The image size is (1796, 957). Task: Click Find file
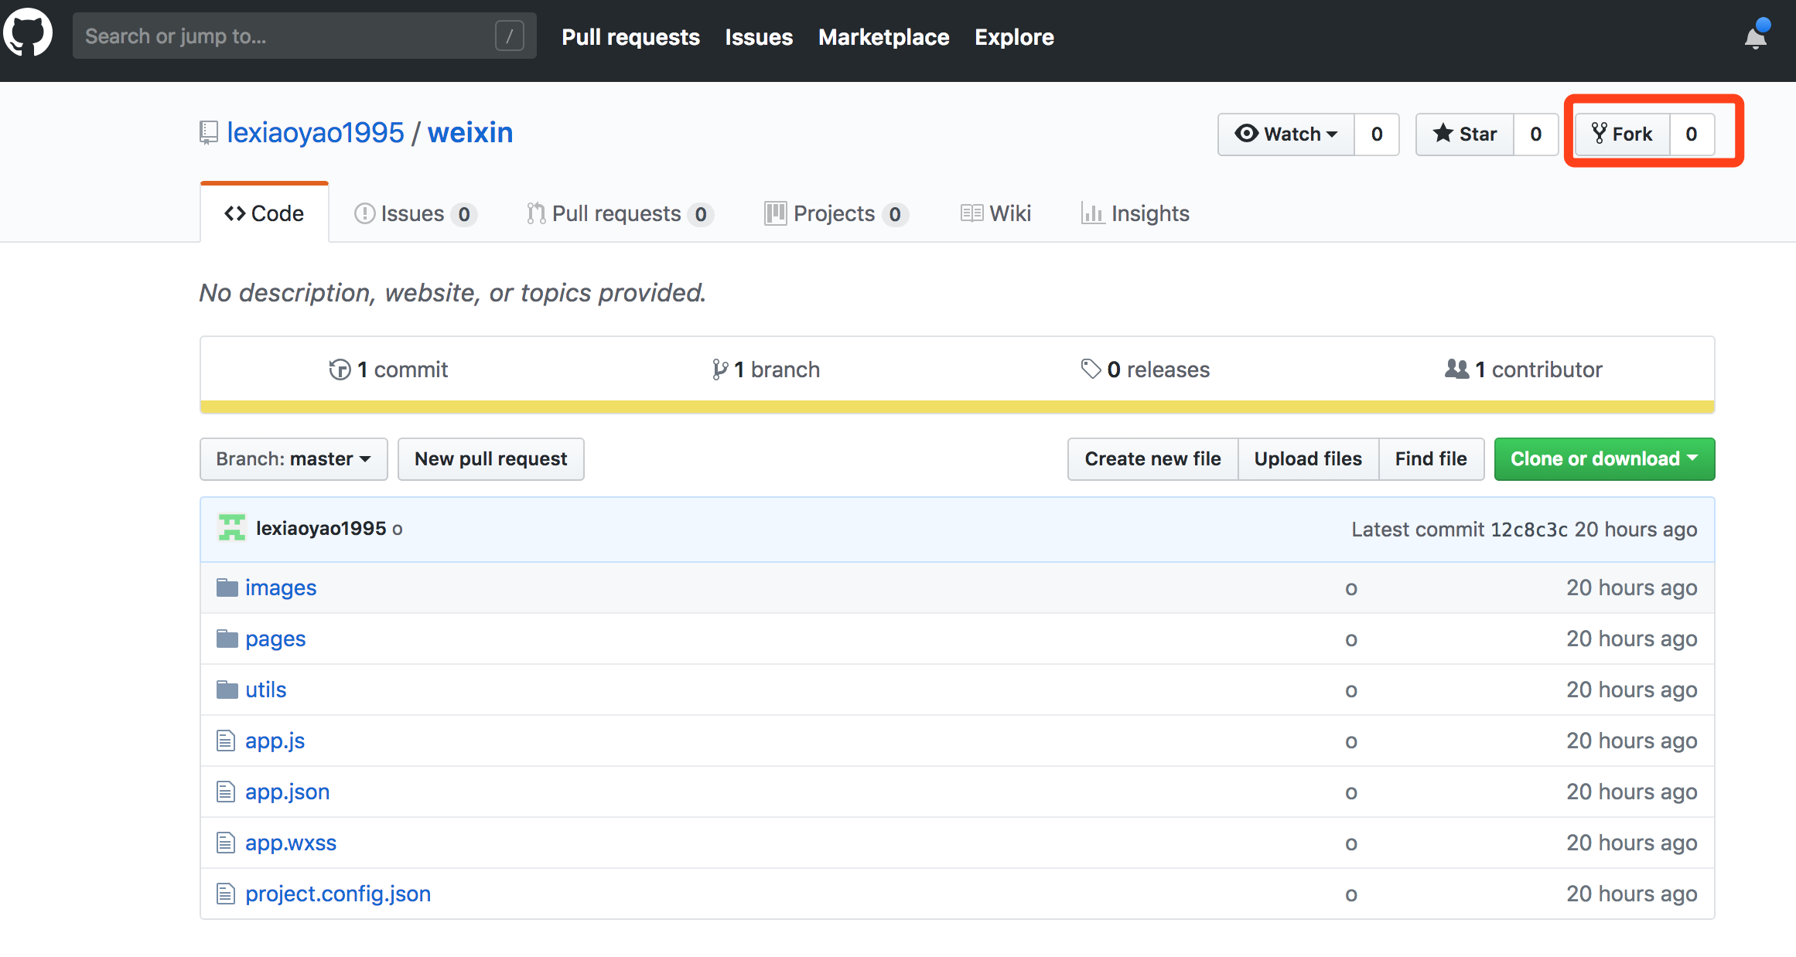pos(1431,459)
